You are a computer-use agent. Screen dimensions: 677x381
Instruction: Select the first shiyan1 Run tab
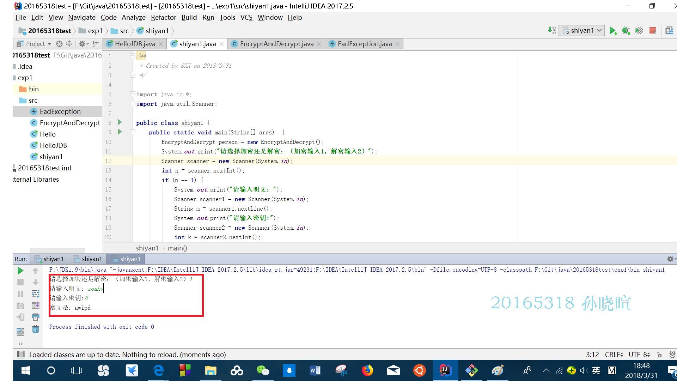[49, 259]
